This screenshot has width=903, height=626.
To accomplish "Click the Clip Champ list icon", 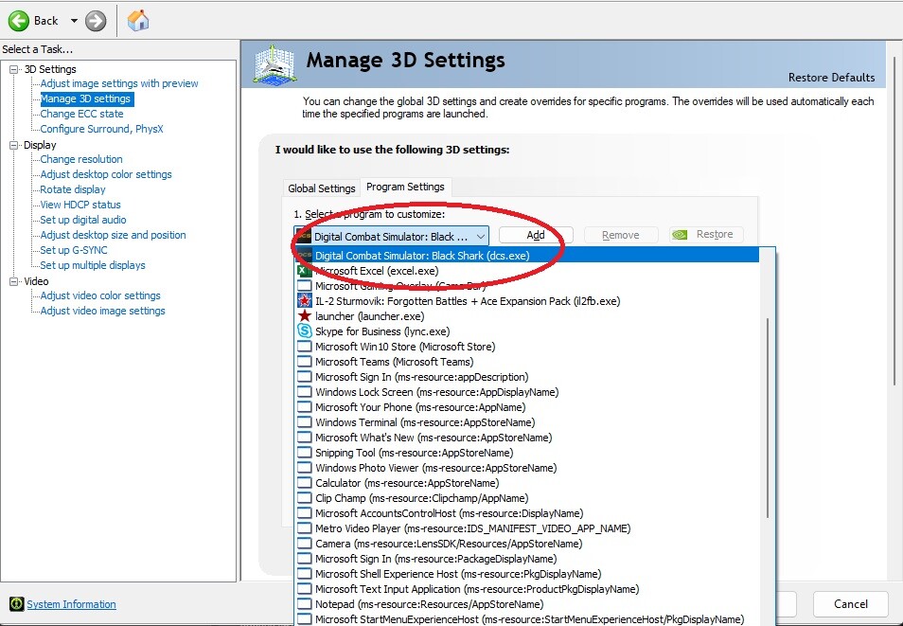I will (x=304, y=498).
